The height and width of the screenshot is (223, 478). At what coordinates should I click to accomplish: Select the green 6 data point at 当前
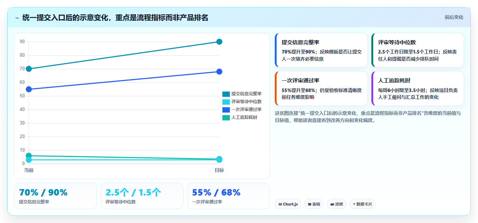(x=29, y=156)
